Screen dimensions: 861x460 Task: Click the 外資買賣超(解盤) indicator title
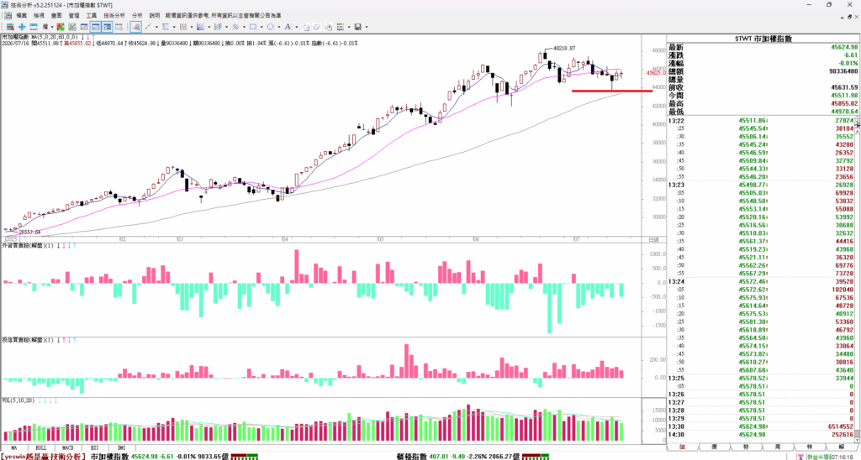[28, 246]
